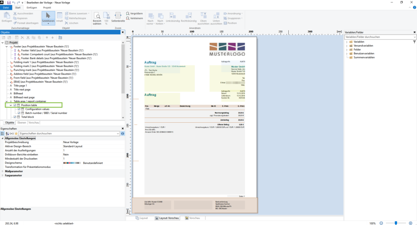Open the Variablen/Felder search dropdown

click(x=415, y=37)
